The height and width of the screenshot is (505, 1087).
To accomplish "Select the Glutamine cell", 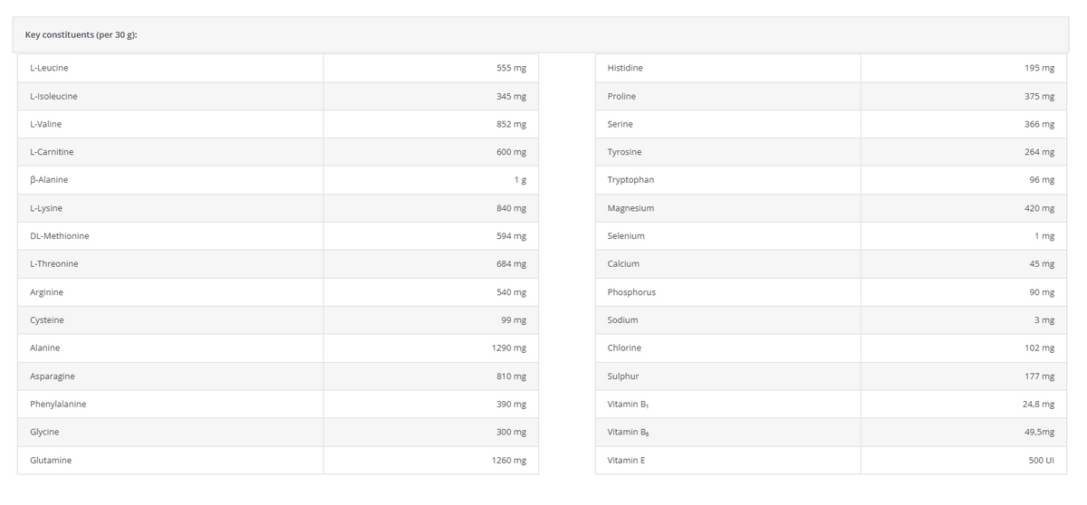I will point(170,461).
